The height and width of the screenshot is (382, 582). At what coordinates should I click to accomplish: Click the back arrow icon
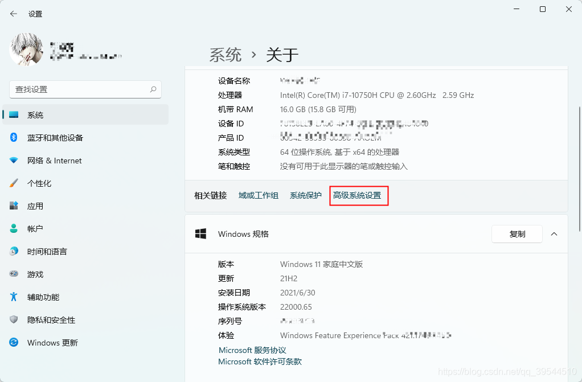point(14,14)
